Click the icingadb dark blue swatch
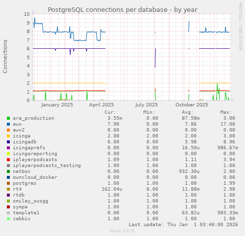245x236 pixels. pos(8,142)
